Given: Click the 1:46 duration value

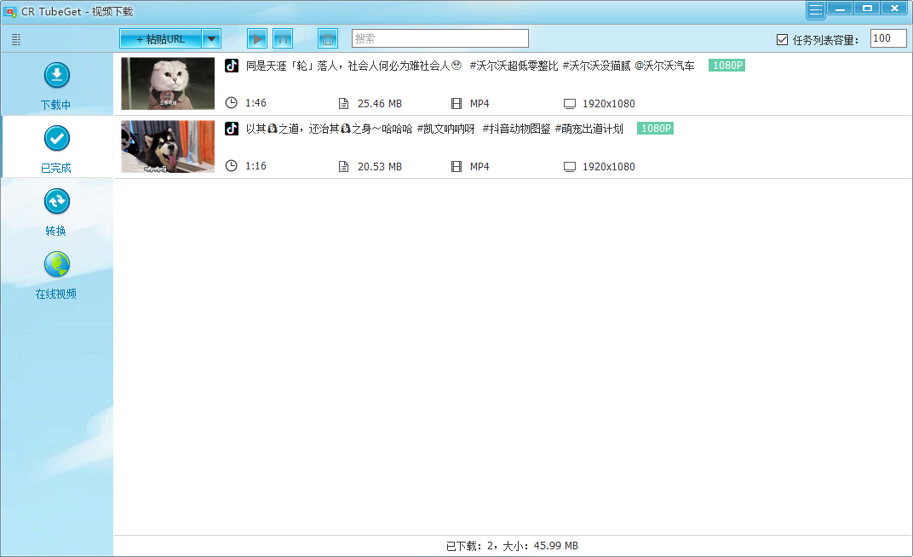Looking at the screenshot, I should coord(256,103).
